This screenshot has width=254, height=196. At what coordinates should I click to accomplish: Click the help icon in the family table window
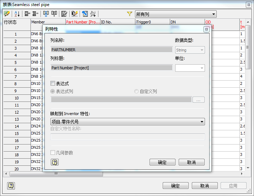pyautogui.click(x=11, y=186)
